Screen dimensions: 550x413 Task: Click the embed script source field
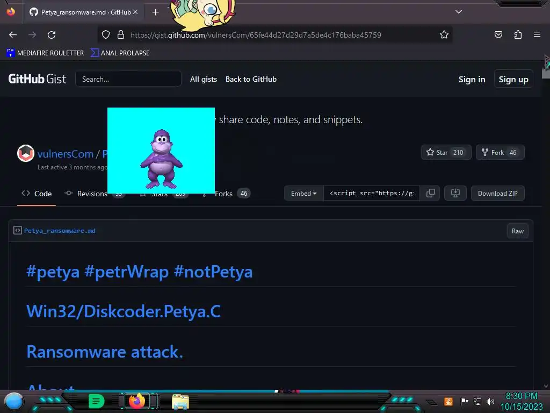tap(372, 193)
